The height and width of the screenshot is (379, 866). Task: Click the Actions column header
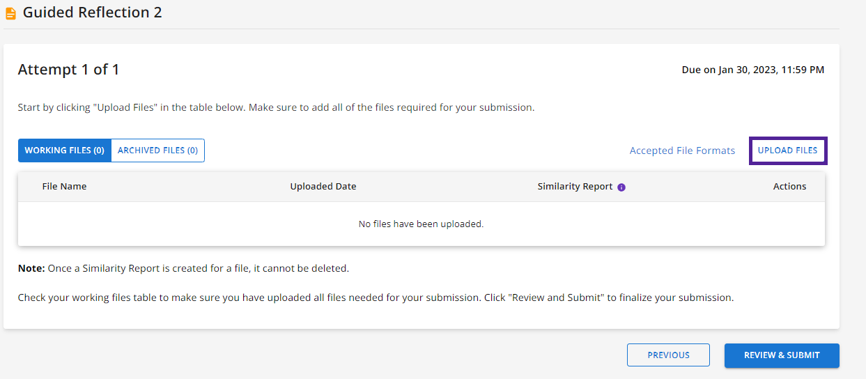tap(789, 187)
